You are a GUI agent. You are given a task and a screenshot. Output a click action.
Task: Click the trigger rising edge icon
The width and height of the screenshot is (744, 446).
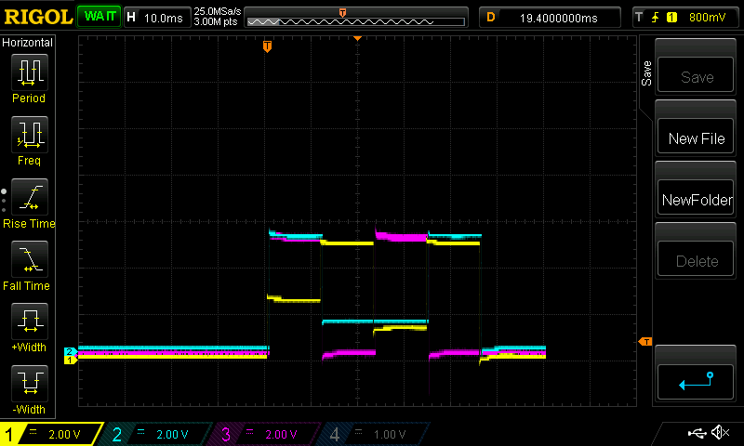(656, 18)
